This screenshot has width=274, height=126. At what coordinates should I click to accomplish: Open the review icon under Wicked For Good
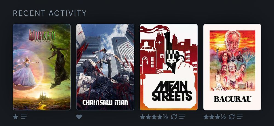pos(24,117)
